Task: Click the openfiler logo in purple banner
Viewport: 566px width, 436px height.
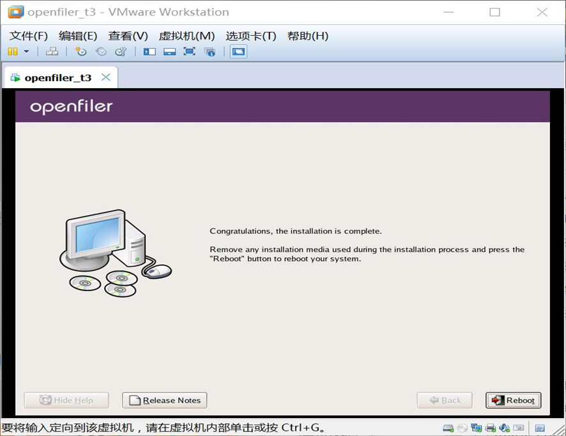Action: [x=72, y=107]
